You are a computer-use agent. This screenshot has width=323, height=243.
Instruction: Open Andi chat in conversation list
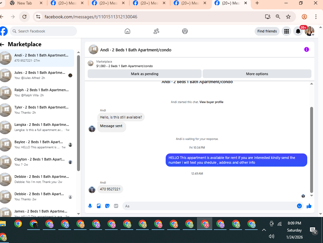(x=37, y=58)
